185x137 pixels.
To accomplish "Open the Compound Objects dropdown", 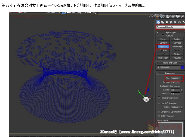I will [170, 27].
